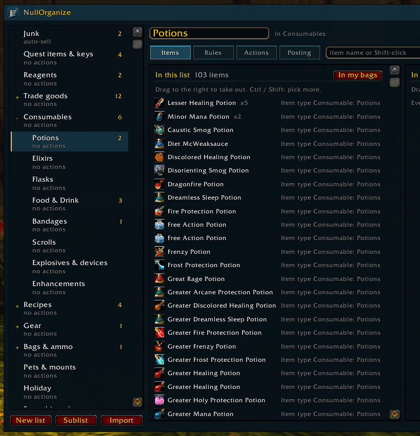The width and height of the screenshot is (420, 436).
Task: Click the item list scrollbar thumb
Action: click(394, 82)
